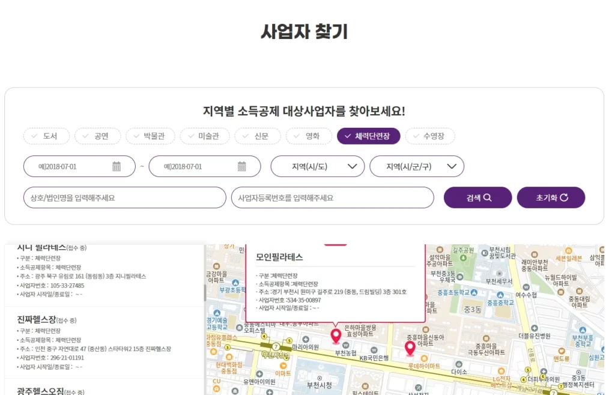Viewport: 615px width, 395px height.
Task: Click the 다이소 marker icon on the map
Action: 459,364
